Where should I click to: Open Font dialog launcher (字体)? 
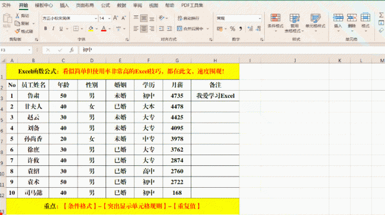[127, 39]
